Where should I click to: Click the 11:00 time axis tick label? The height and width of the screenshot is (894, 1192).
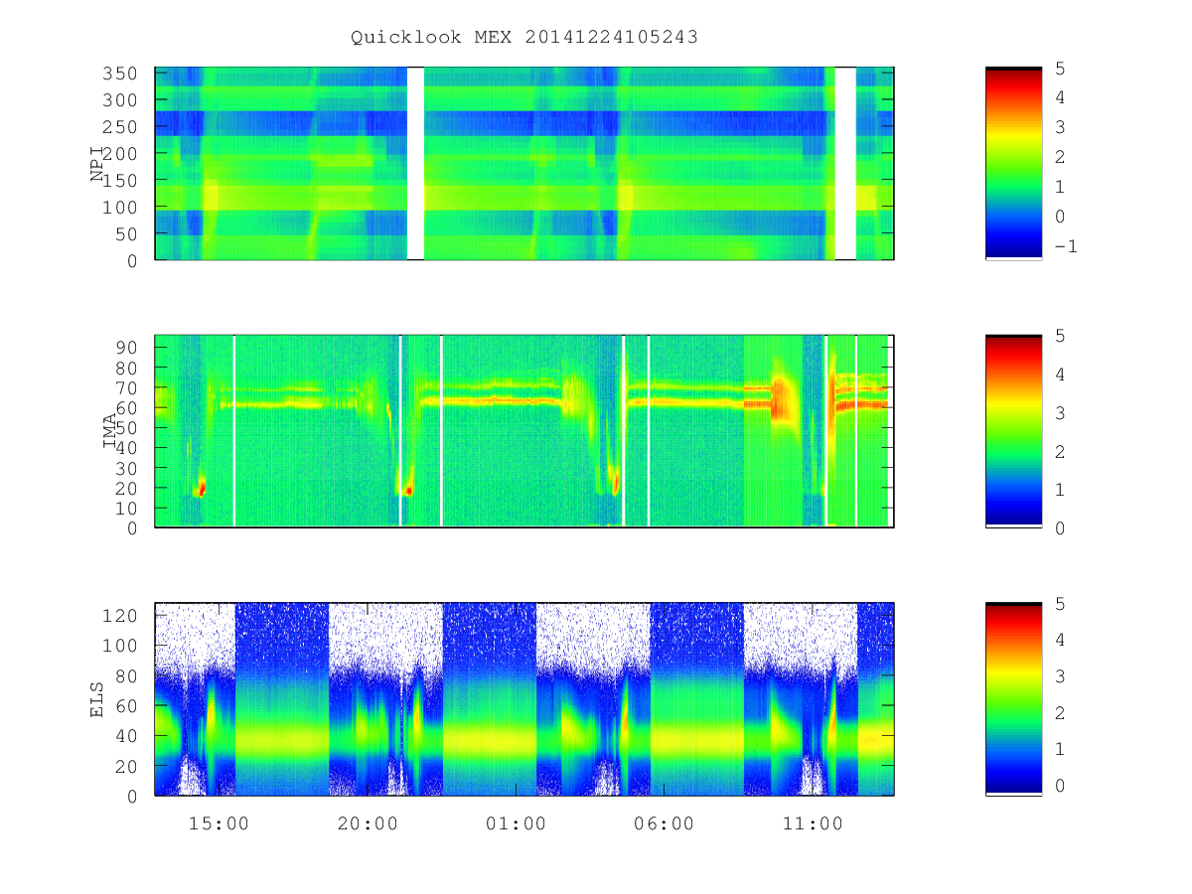(x=813, y=823)
